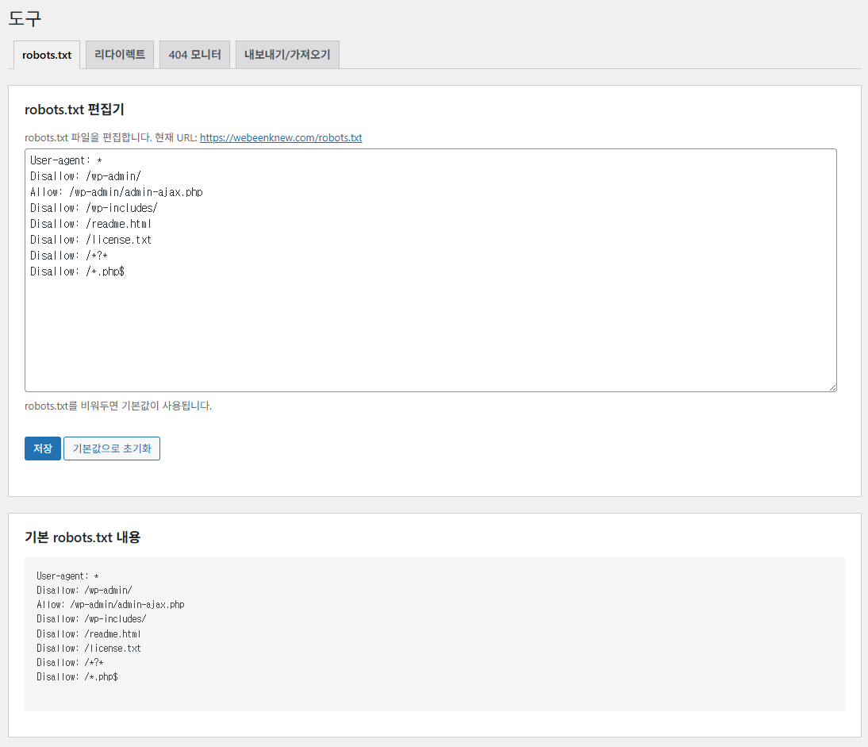The image size is (868, 747).
Task: Click the Disallow: /*.php$ line in the editor
Action: [x=77, y=271]
